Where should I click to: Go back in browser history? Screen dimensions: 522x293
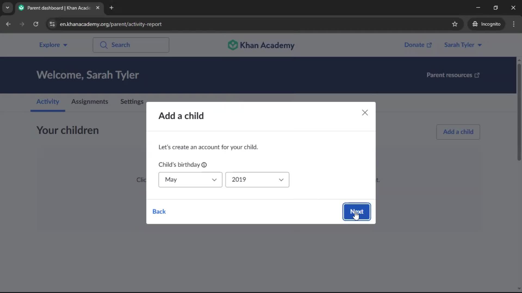pyautogui.click(x=8, y=24)
